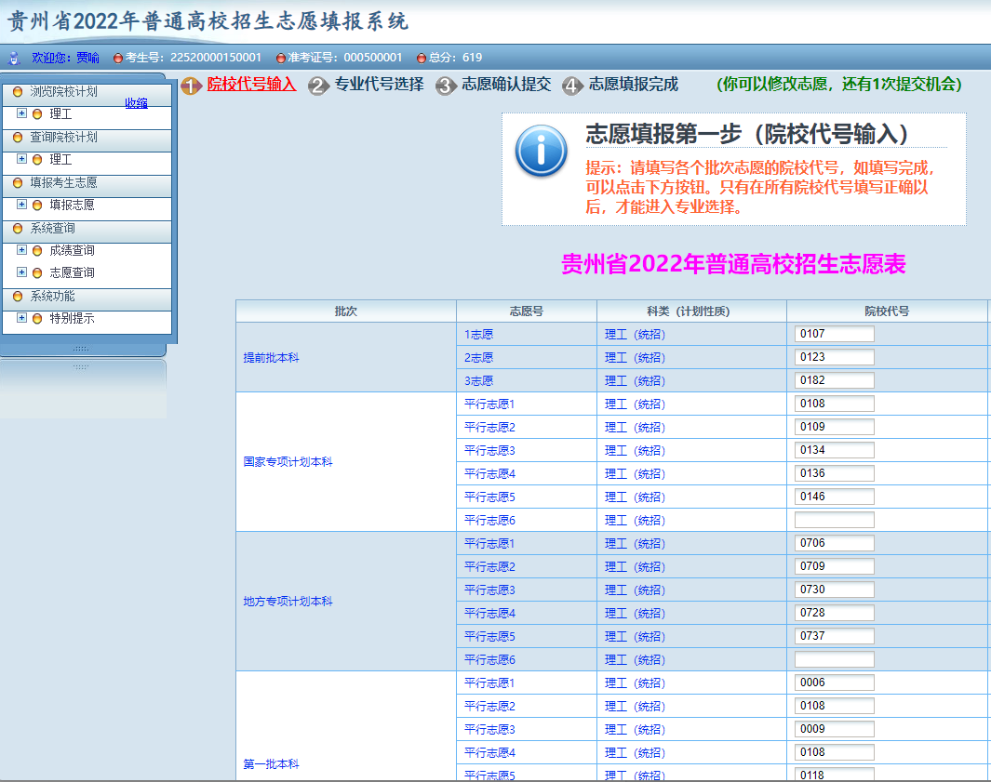Screen dimensions: 991x782
Task: Focus 地方专项 平行志愿5 field 0737
Action: coord(835,636)
